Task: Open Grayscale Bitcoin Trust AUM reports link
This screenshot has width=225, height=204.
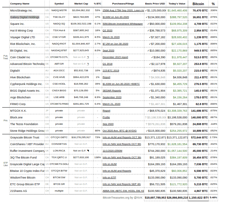Action: click(122, 137)
